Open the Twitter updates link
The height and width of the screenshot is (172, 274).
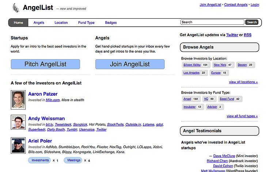click(232, 35)
